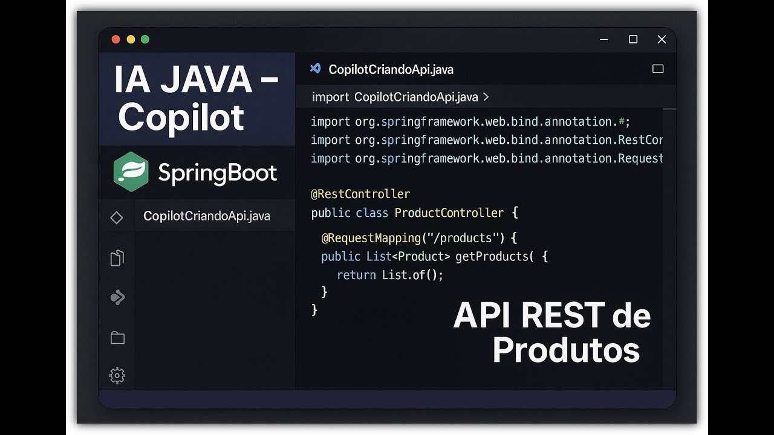Close the window with the X button
Screen dimensions: 774x435
[662, 39]
